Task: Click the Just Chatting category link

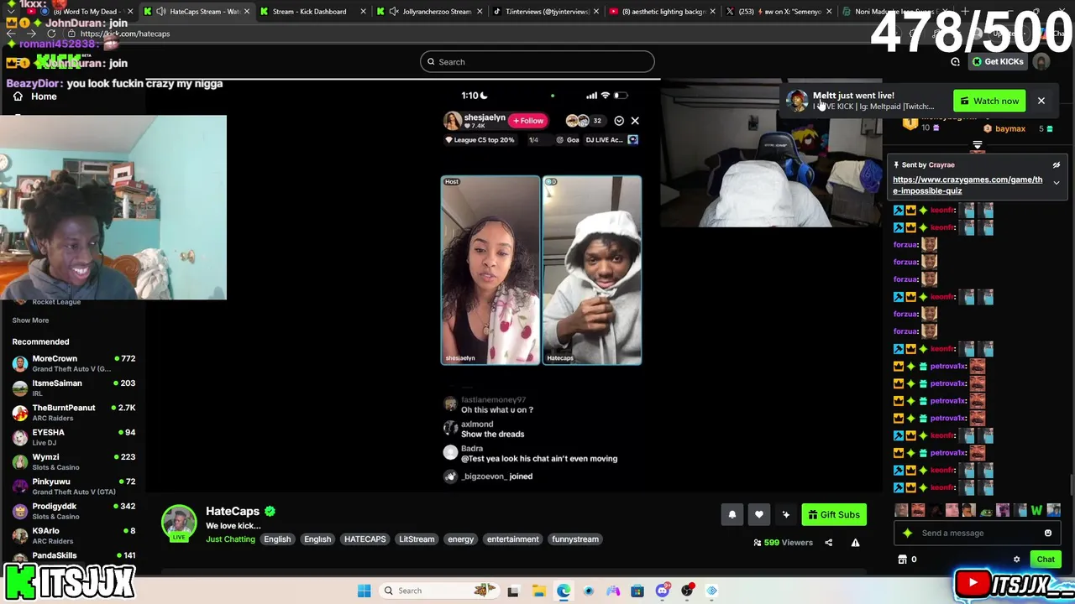Action: coord(230,539)
